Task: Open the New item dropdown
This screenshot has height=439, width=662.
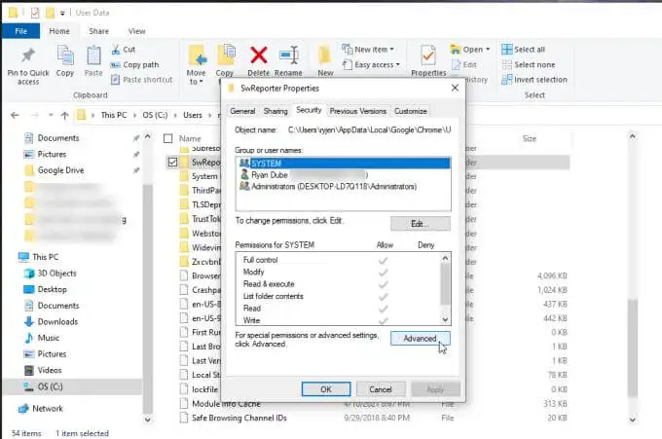Action: (x=368, y=50)
